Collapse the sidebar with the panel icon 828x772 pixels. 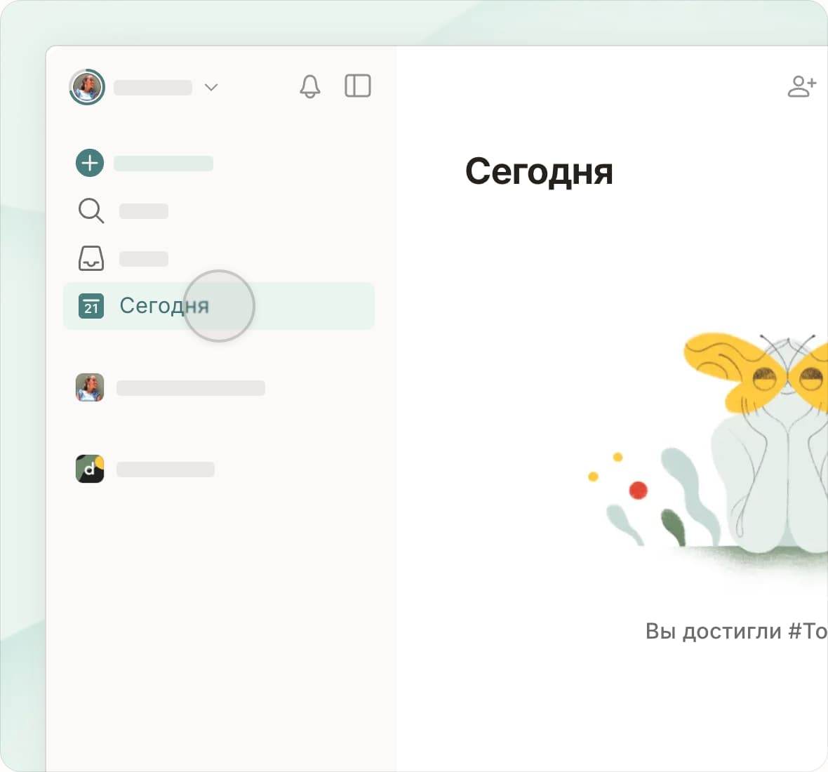click(357, 86)
